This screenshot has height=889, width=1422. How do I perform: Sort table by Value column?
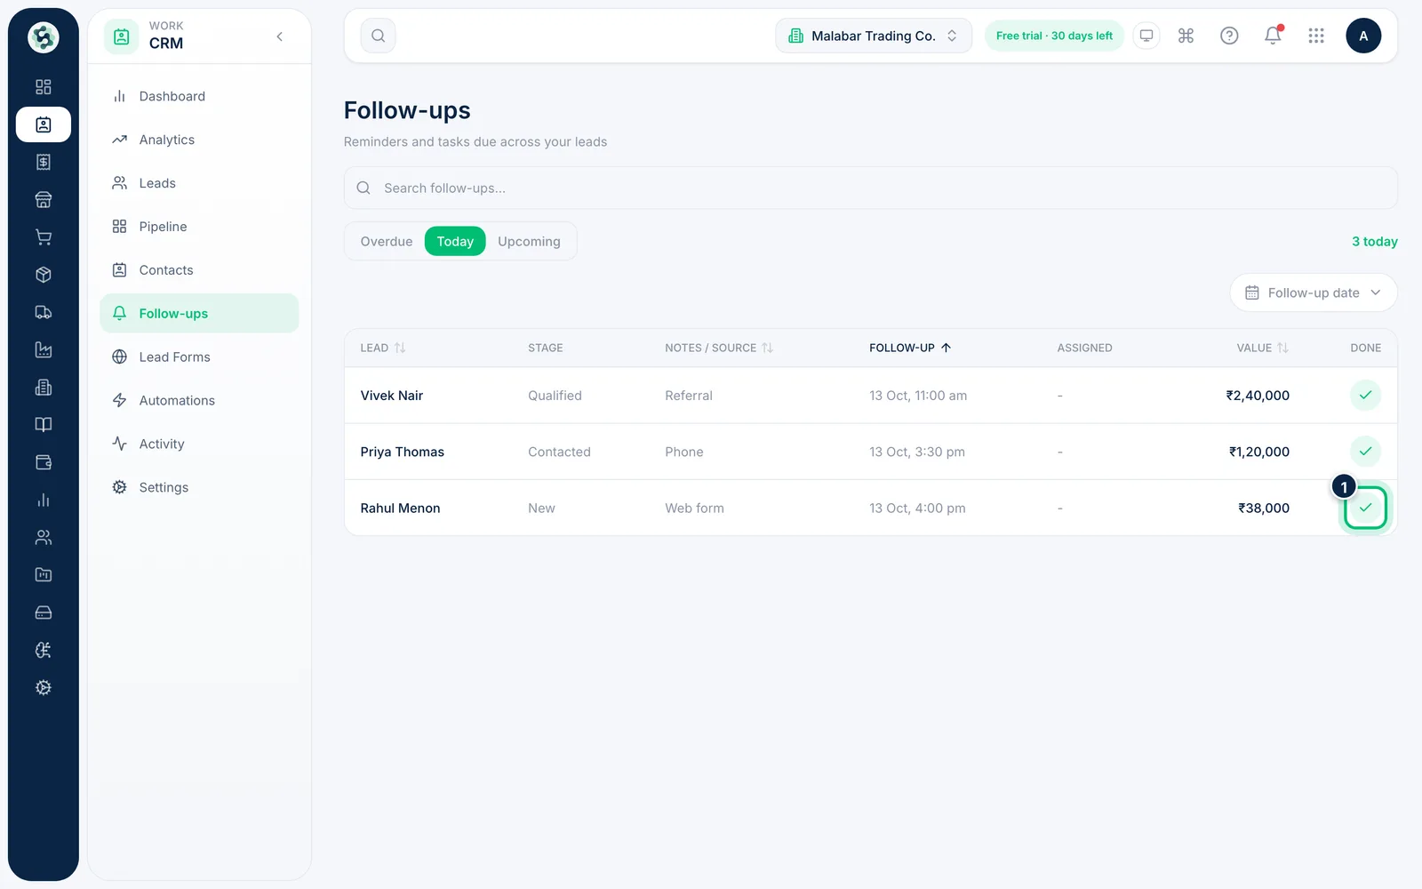(x=1262, y=348)
